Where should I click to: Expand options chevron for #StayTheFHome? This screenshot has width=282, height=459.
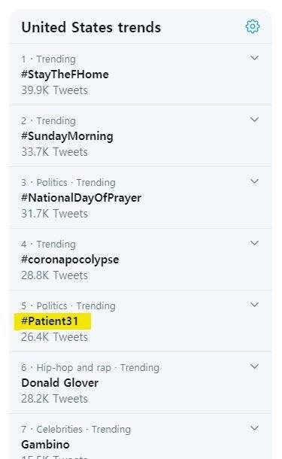click(254, 58)
